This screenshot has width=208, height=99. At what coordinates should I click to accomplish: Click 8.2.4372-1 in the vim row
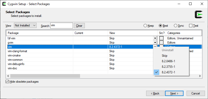[x=116, y=47]
